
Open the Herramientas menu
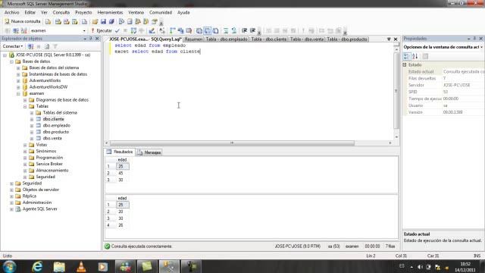coord(110,13)
